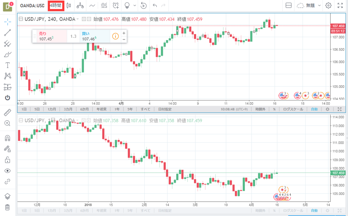This screenshot has height=216, width=348.
Task: Toggle ログスケール in upper chart
Action: pyautogui.click(x=293, y=109)
